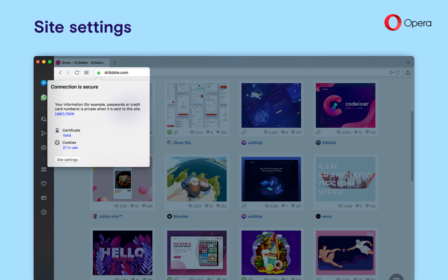Screen dimensions: 448x280
Task: Click the share icon in the toolbar
Action: click(x=408, y=72)
